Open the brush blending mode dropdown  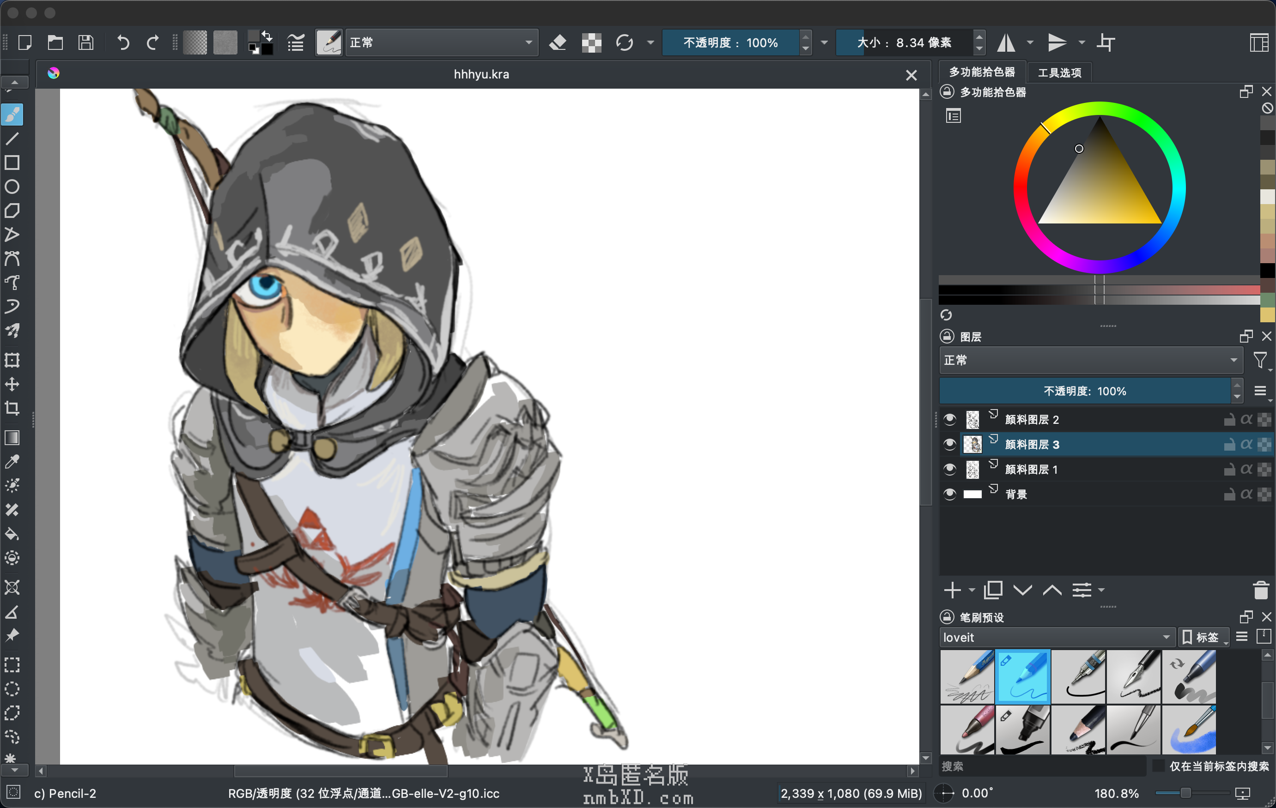(x=441, y=42)
